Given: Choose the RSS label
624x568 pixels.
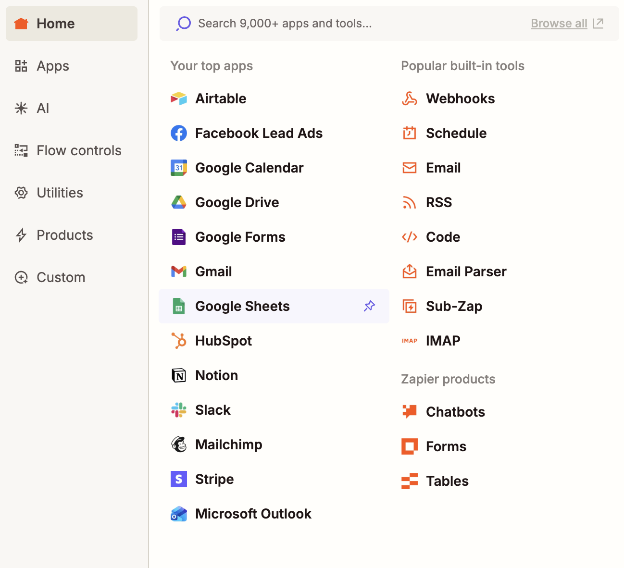Looking at the screenshot, I should [439, 202].
